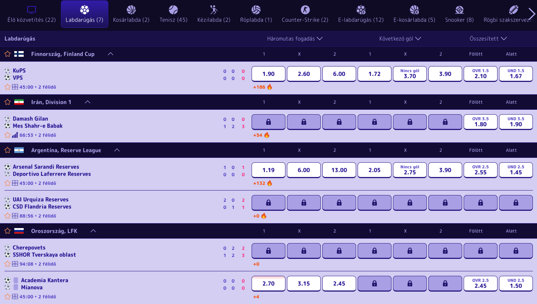Bet on KuPS home win at 1.90
537x304 pixels.
(x=268, y=74)
